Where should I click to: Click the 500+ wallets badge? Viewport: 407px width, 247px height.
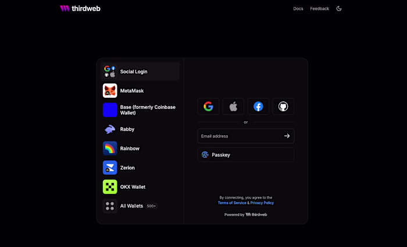click(x=151, y=206)
